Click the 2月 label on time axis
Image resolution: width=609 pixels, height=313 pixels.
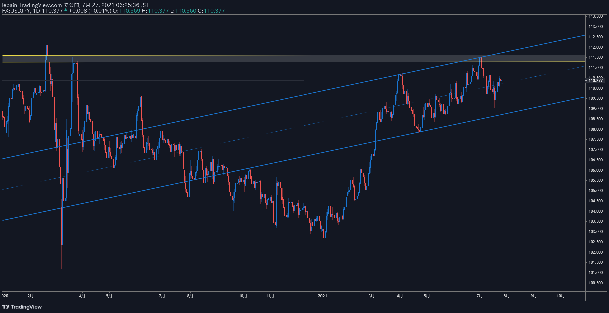pos(31,296)
